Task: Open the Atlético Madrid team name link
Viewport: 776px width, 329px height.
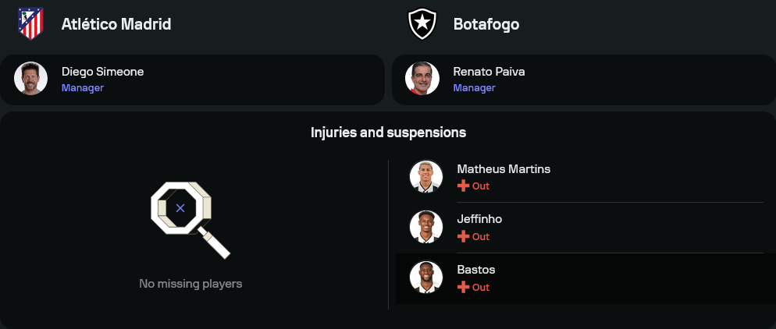Action: click(116, 24)
